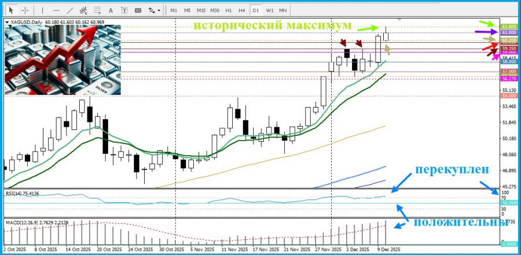Switch to M30 timeframe

tap(215, 10)
